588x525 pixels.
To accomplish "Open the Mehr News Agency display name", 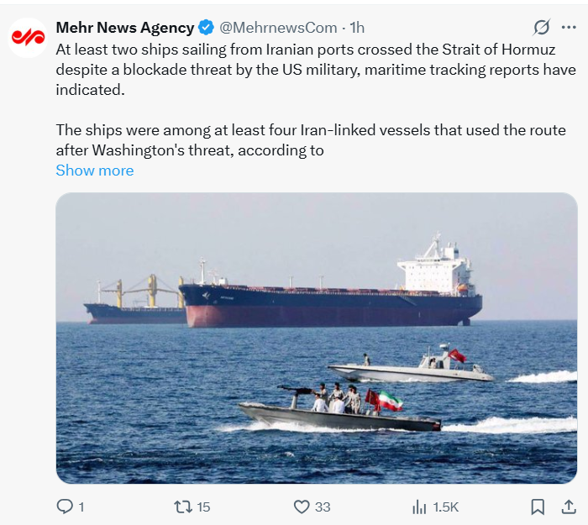I will point(124,28).
